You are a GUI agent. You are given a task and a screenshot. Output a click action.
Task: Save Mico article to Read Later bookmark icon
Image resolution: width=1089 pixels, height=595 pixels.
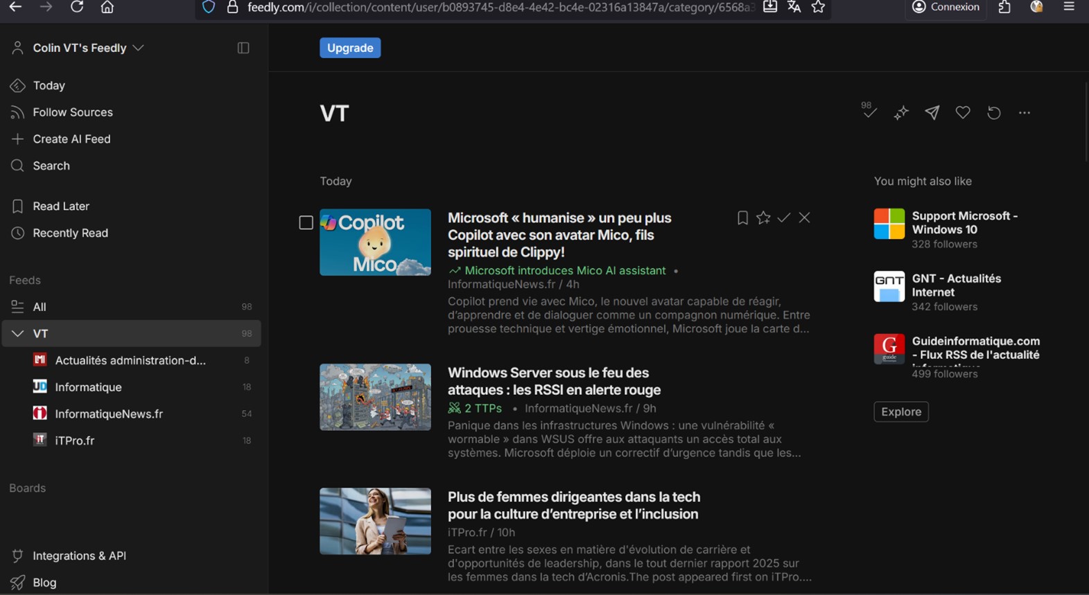[742, 217]
